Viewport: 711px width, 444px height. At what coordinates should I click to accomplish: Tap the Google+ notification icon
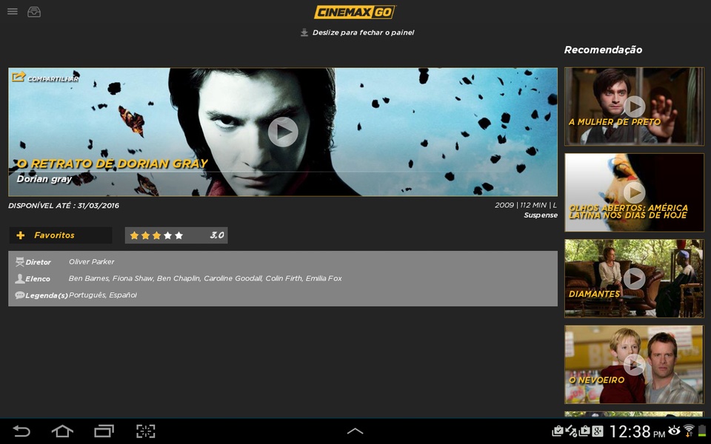[598, 431]
